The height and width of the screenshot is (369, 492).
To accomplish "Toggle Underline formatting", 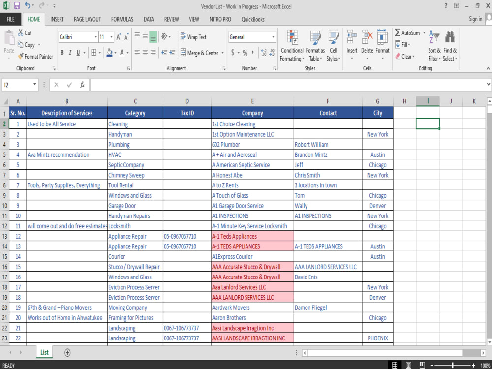I will [x=78, y=53].
